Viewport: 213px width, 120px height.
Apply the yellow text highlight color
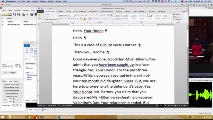(x=81, y=19)
